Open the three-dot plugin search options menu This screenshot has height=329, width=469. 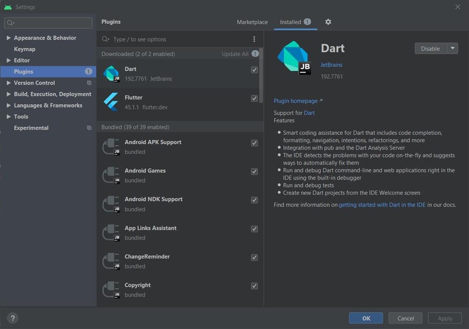pos(254,39)
